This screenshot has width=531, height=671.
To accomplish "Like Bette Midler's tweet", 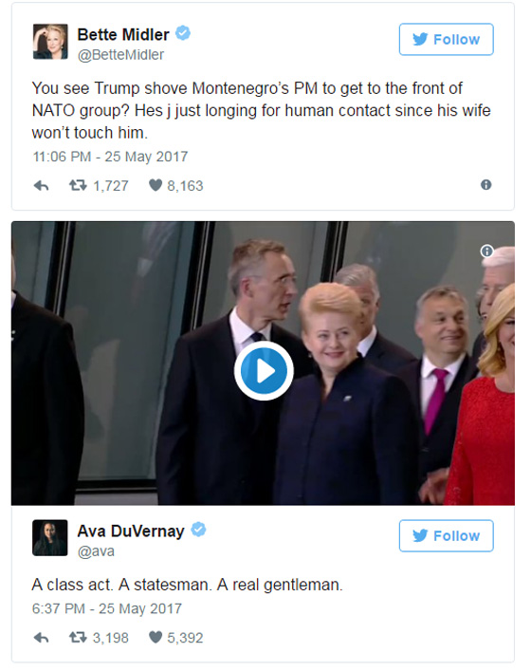I will [x=156, y=185].
